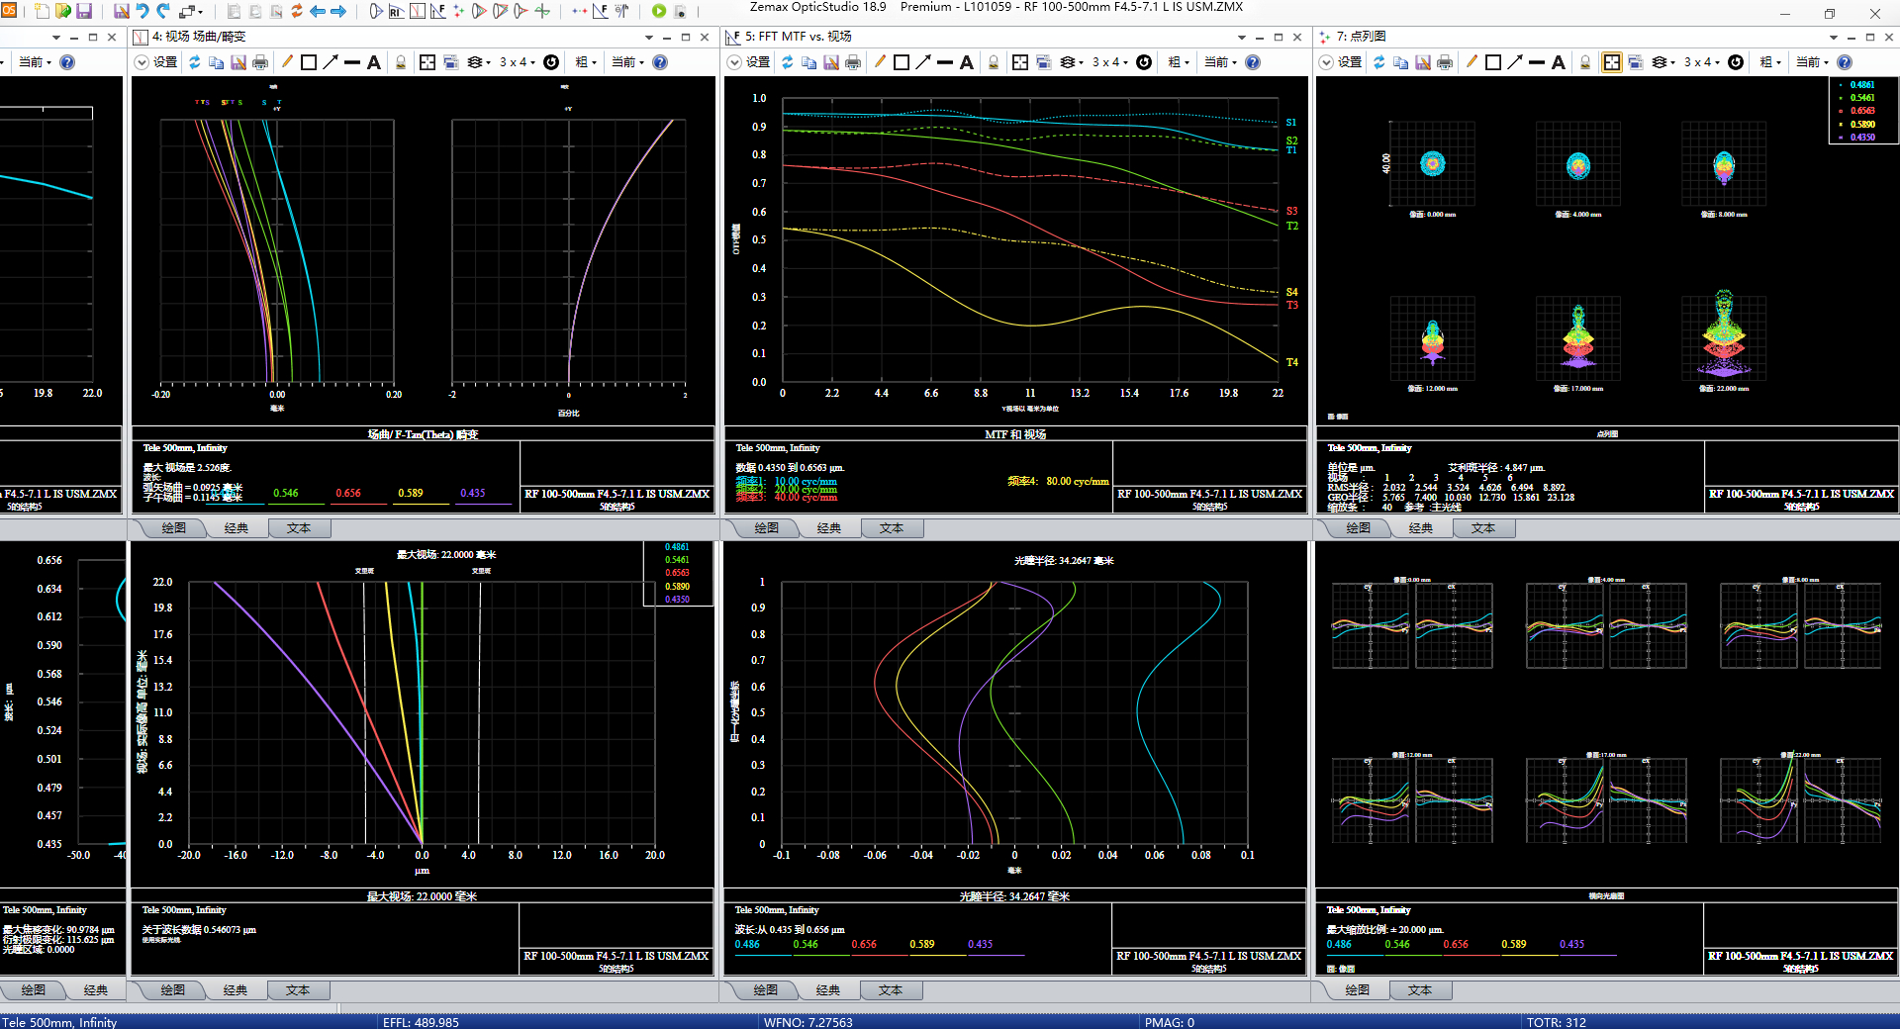1900x1029 pixels.
Task: Open the OpticStudio OS application icon
Action: coord(8,10)
